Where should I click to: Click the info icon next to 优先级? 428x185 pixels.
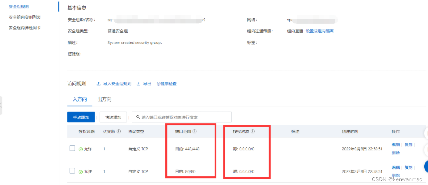pyautogui.click(x=119, y=131)
